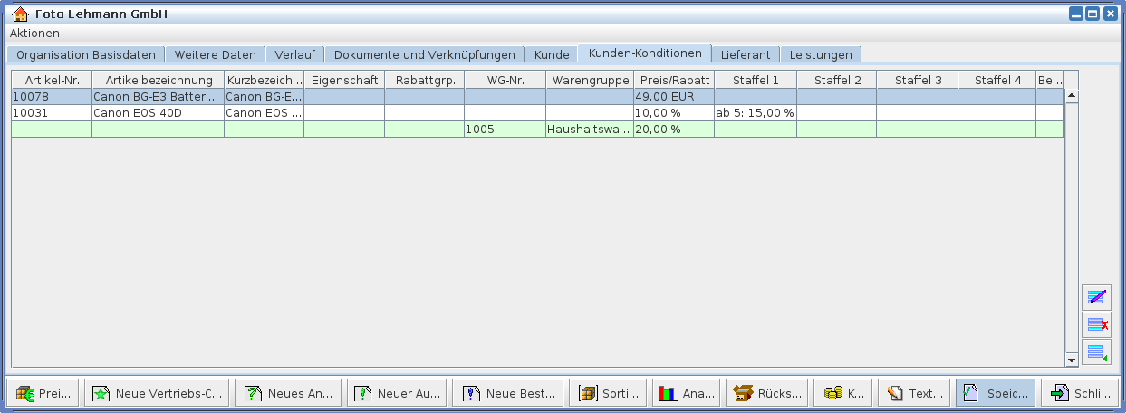Open the Aktionen menu
1126x413 pixels.
34,33
